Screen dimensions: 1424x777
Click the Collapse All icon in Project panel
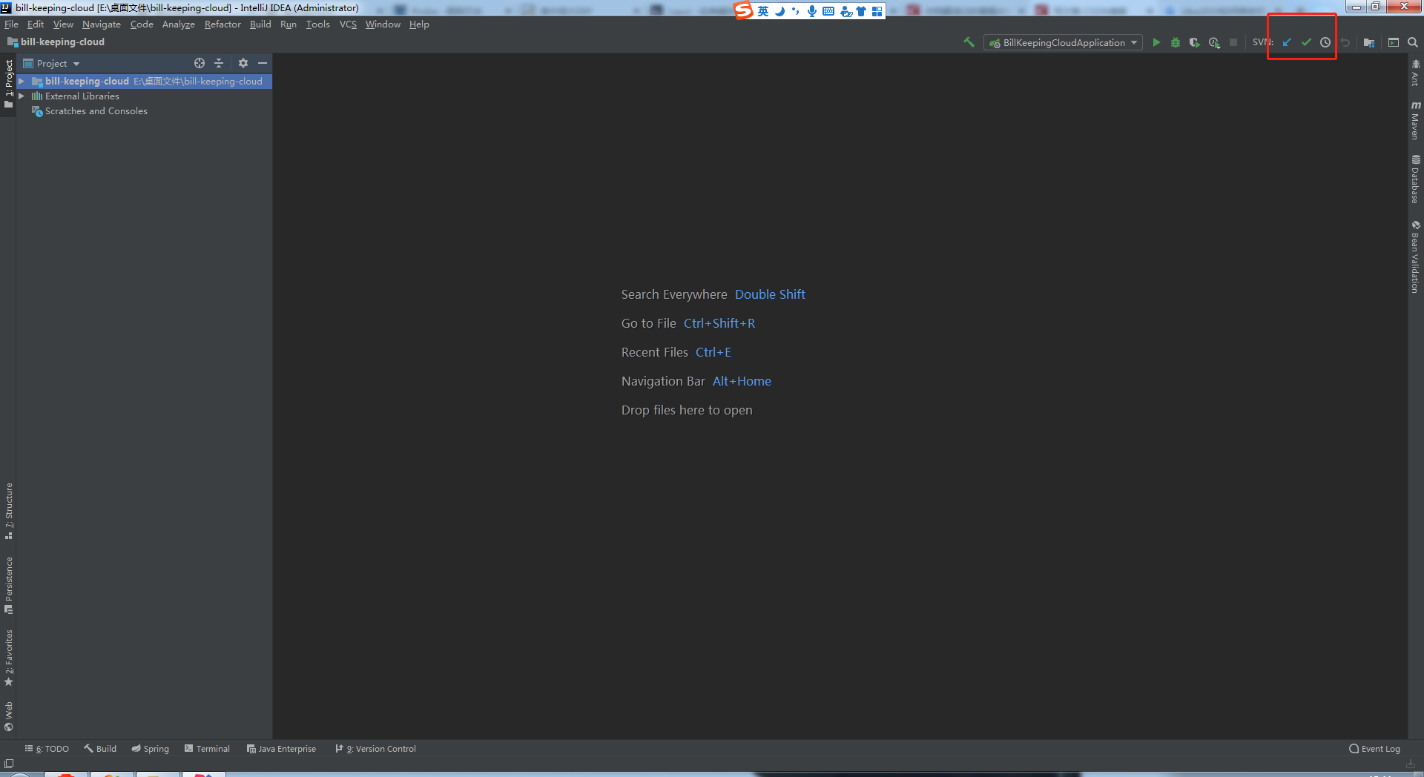[219, 63]
